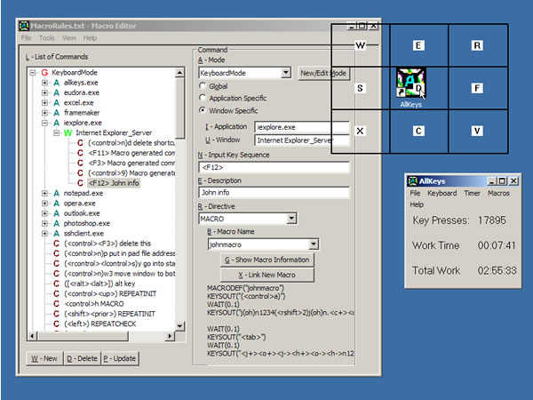Click G - Show Macro Information button
Viewport: 533px width, 400px height.
point(266,260)
